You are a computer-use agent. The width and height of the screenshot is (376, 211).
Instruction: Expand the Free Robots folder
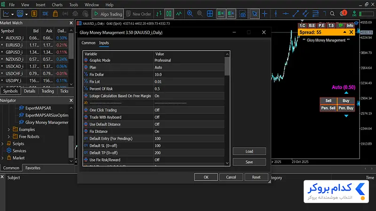(9, 136)
